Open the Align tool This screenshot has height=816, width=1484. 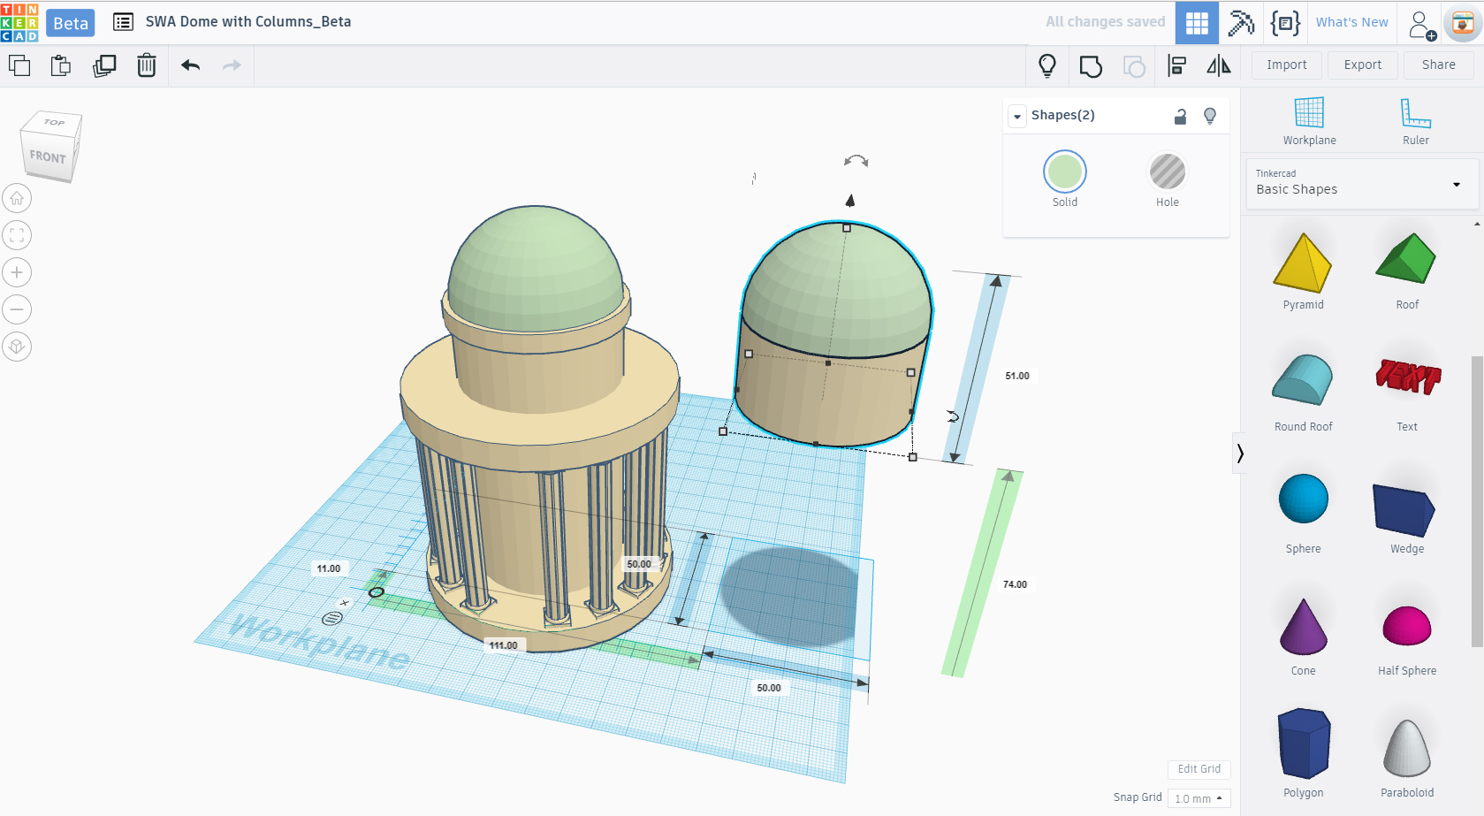point(1176,65)
